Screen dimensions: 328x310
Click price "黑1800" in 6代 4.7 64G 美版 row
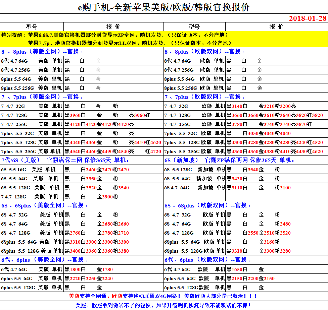pos(73,269)
